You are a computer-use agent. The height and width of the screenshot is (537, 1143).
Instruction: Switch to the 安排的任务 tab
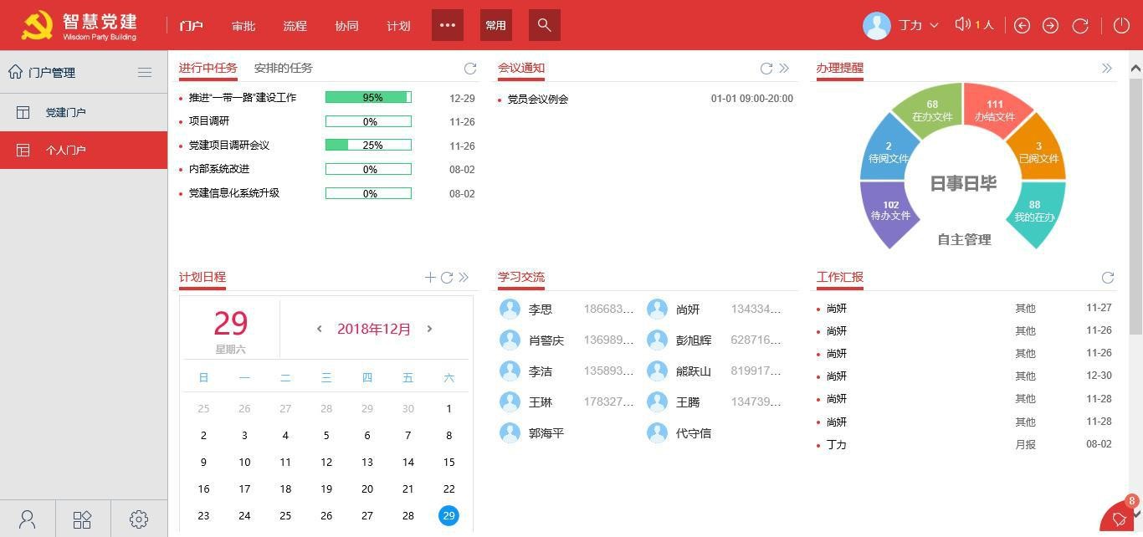coord(283,68)
